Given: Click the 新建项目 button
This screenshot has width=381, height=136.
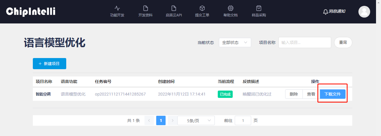Looking at the screenshot, I should (x=50, y=64).
